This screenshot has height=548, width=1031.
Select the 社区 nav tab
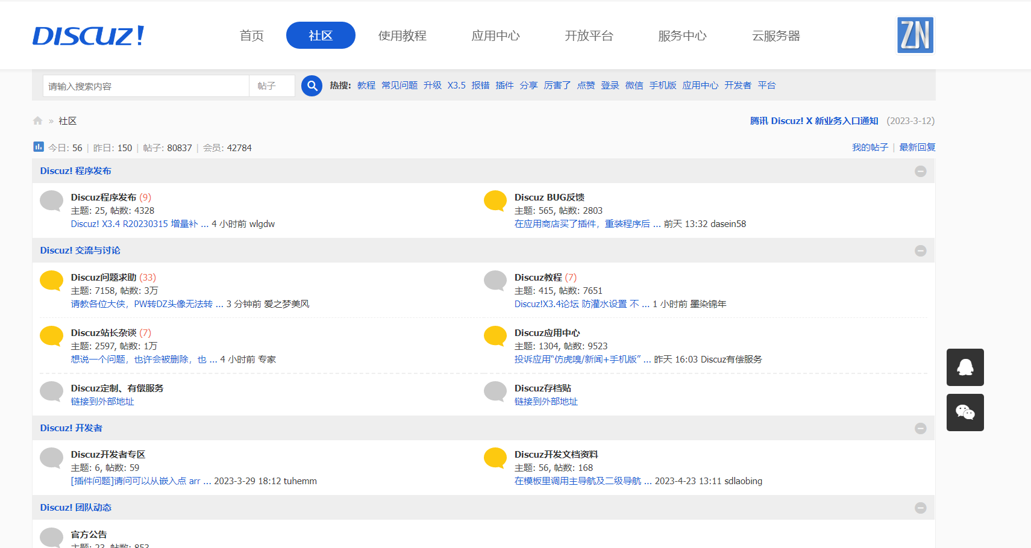pyautogui.click(x=321, y=36)
